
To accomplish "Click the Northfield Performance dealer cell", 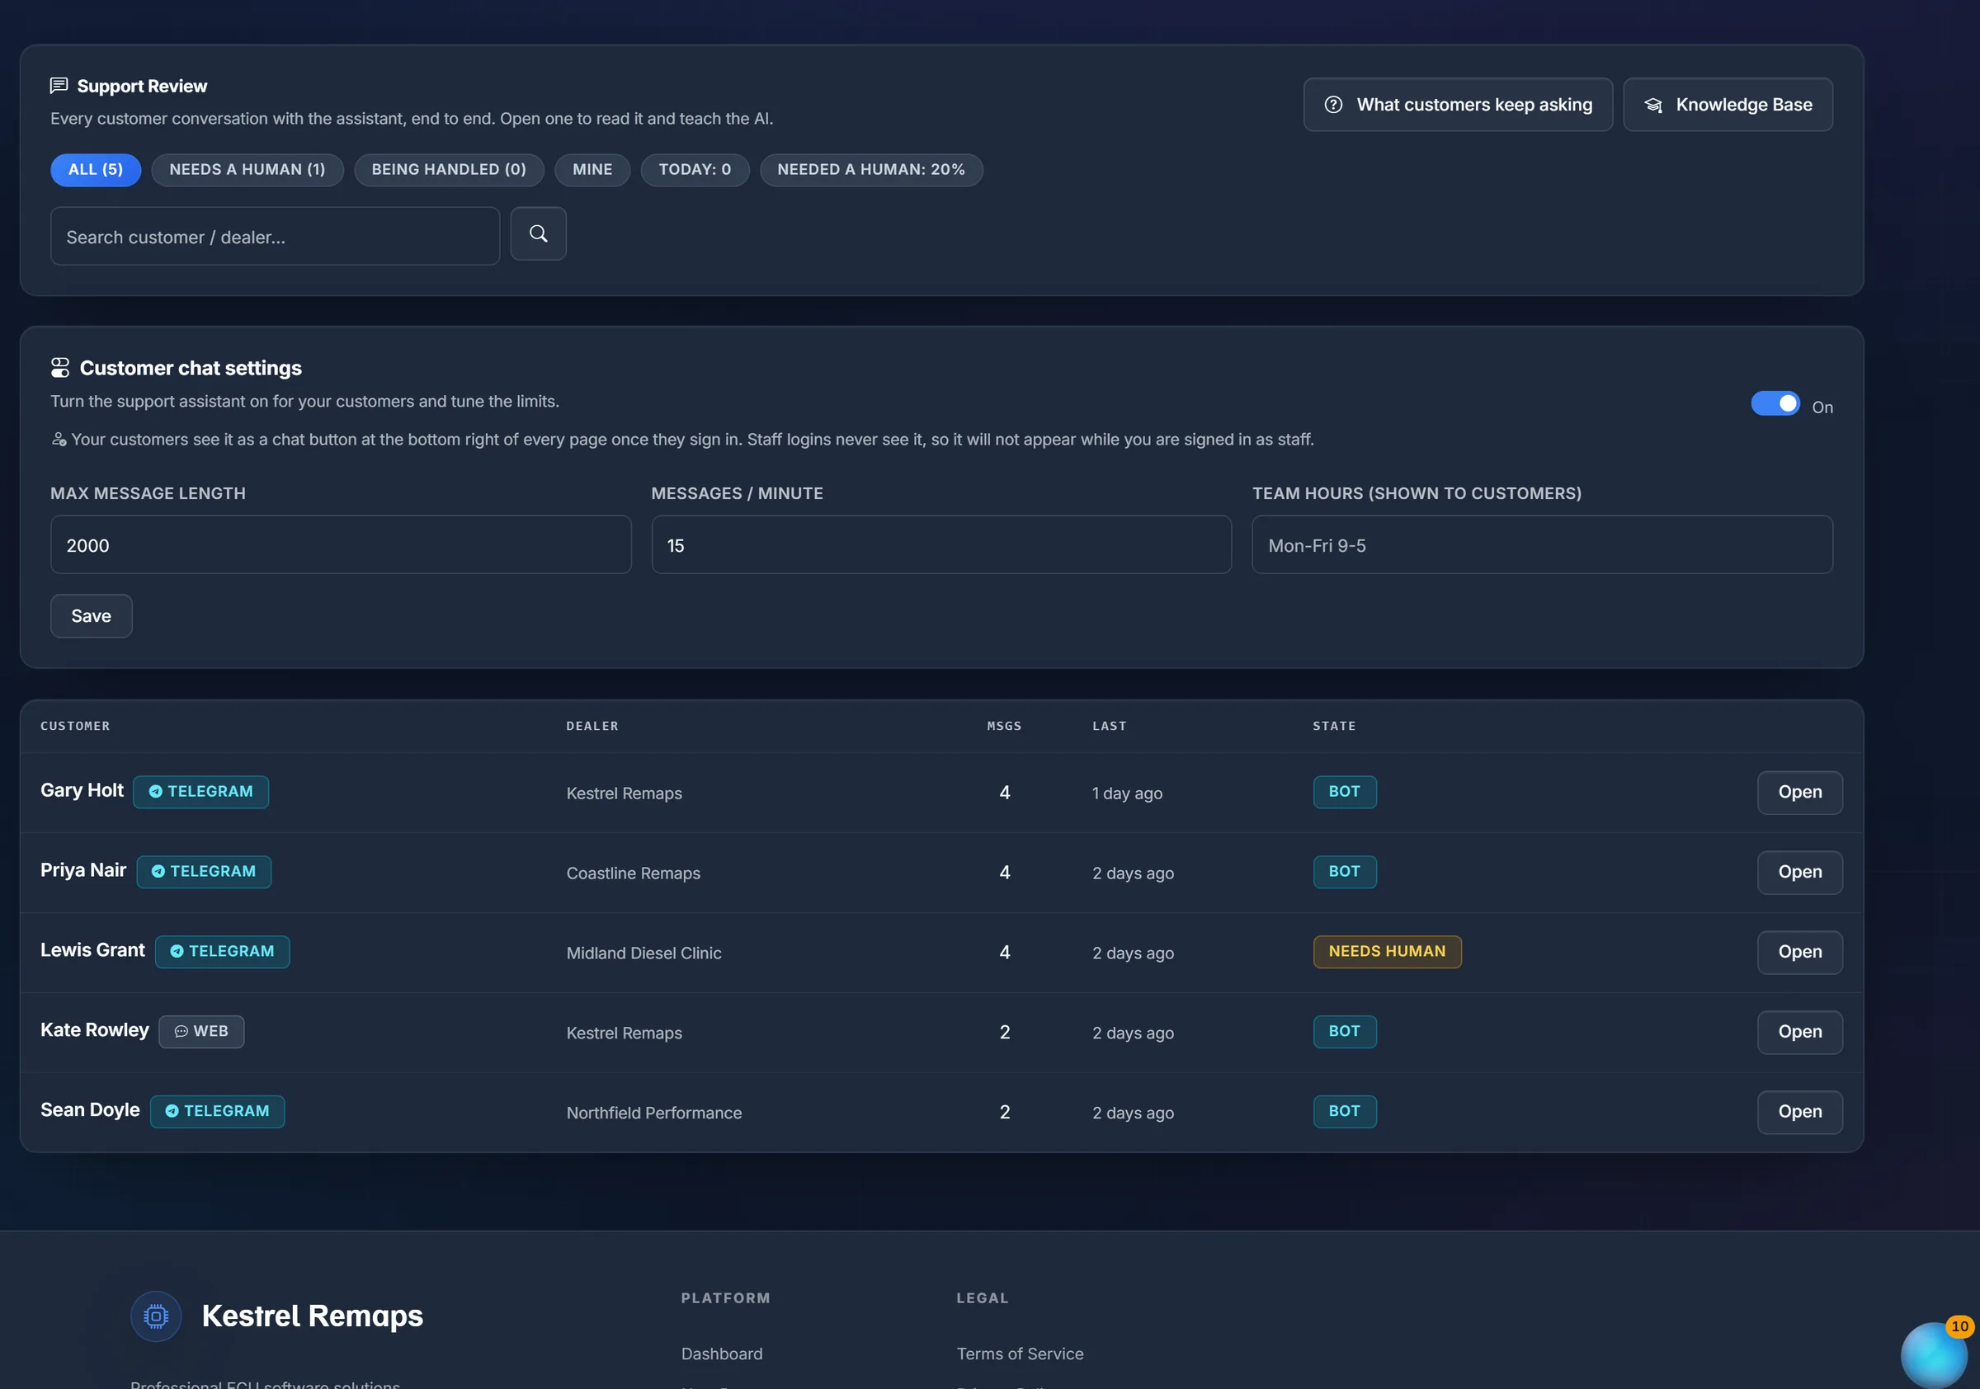I will [653, 1112].
